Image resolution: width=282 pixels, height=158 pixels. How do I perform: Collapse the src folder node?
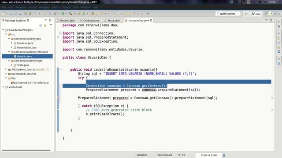(x=6, y=34)
